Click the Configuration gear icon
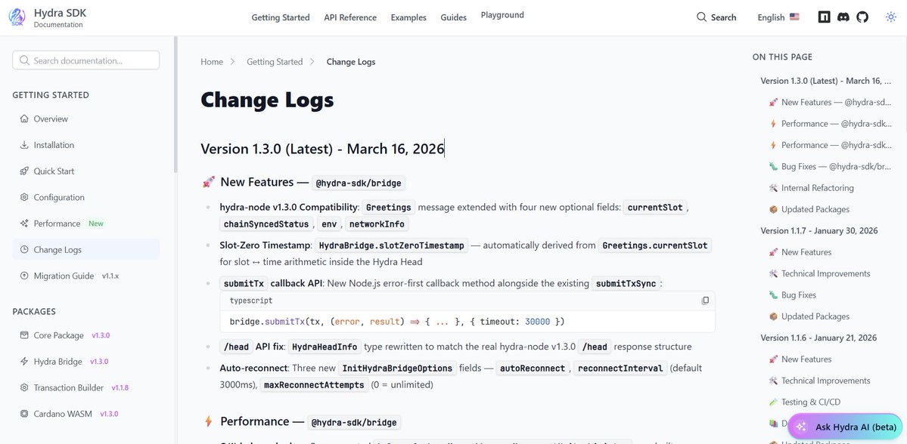Image resolution: width=907 pixels, height=444 pixels. [24, 198]
